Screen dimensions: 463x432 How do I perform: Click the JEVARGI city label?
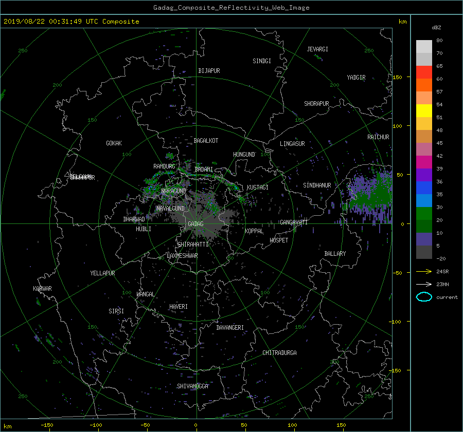coord(317,49)
